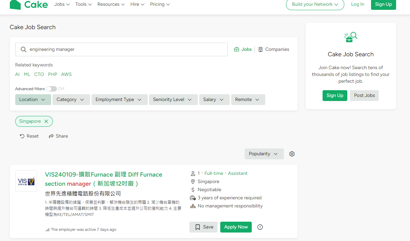The height and width of the screenshot is (241, 410).
Task: Remove the Singapore filter chip
Action: 46,121
